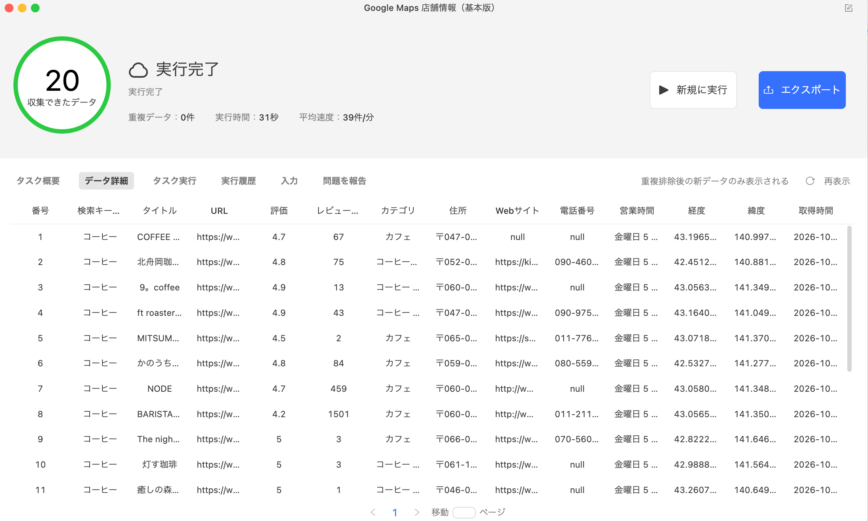This screenshot has height=521, width=868.
Task: Open the 入力 tab
Action: tap(289, 181)
